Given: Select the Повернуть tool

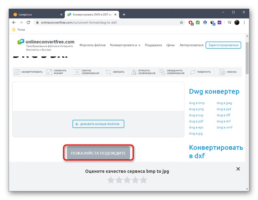Looking at the screenshot, I should [201, 72].
